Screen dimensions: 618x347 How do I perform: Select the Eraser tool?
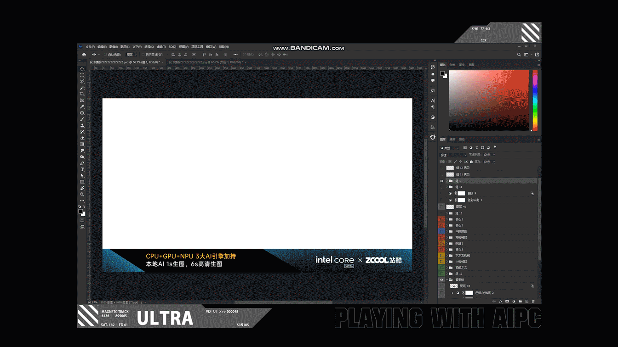[82, 138]
